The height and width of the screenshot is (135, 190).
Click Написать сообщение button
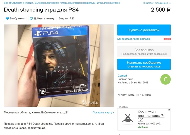(x=144, y=64)
